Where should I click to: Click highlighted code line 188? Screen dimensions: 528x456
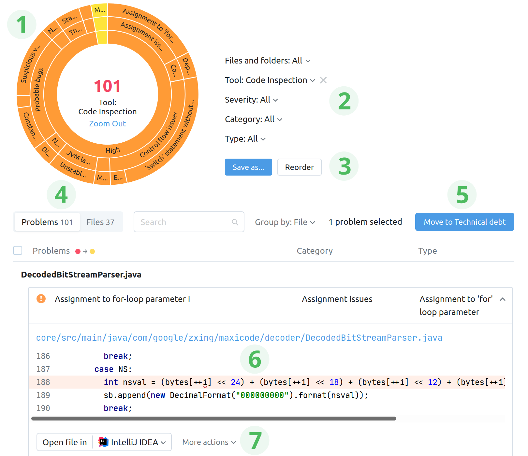tap(267, 382)
